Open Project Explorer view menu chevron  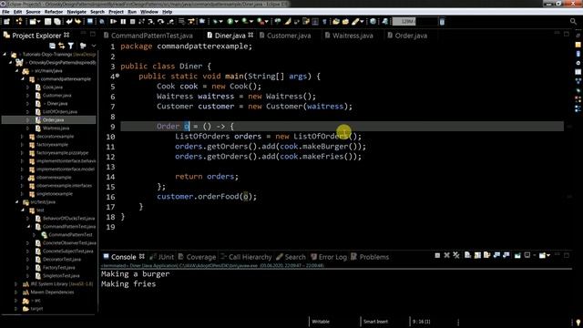tap(94, 46)
